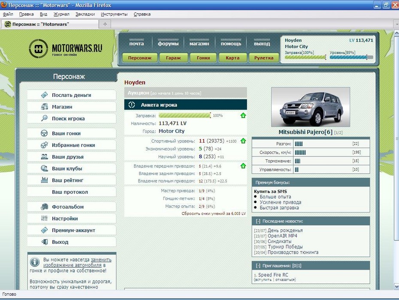The image size is (399, 300).
Task: Click the Заправка progress bar in profile
Action: 185,115
